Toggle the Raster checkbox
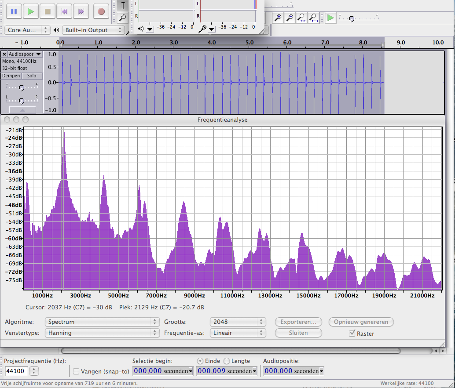Viewport: 455px width, 388px height. pyautogui.click(x=352, y=334)
